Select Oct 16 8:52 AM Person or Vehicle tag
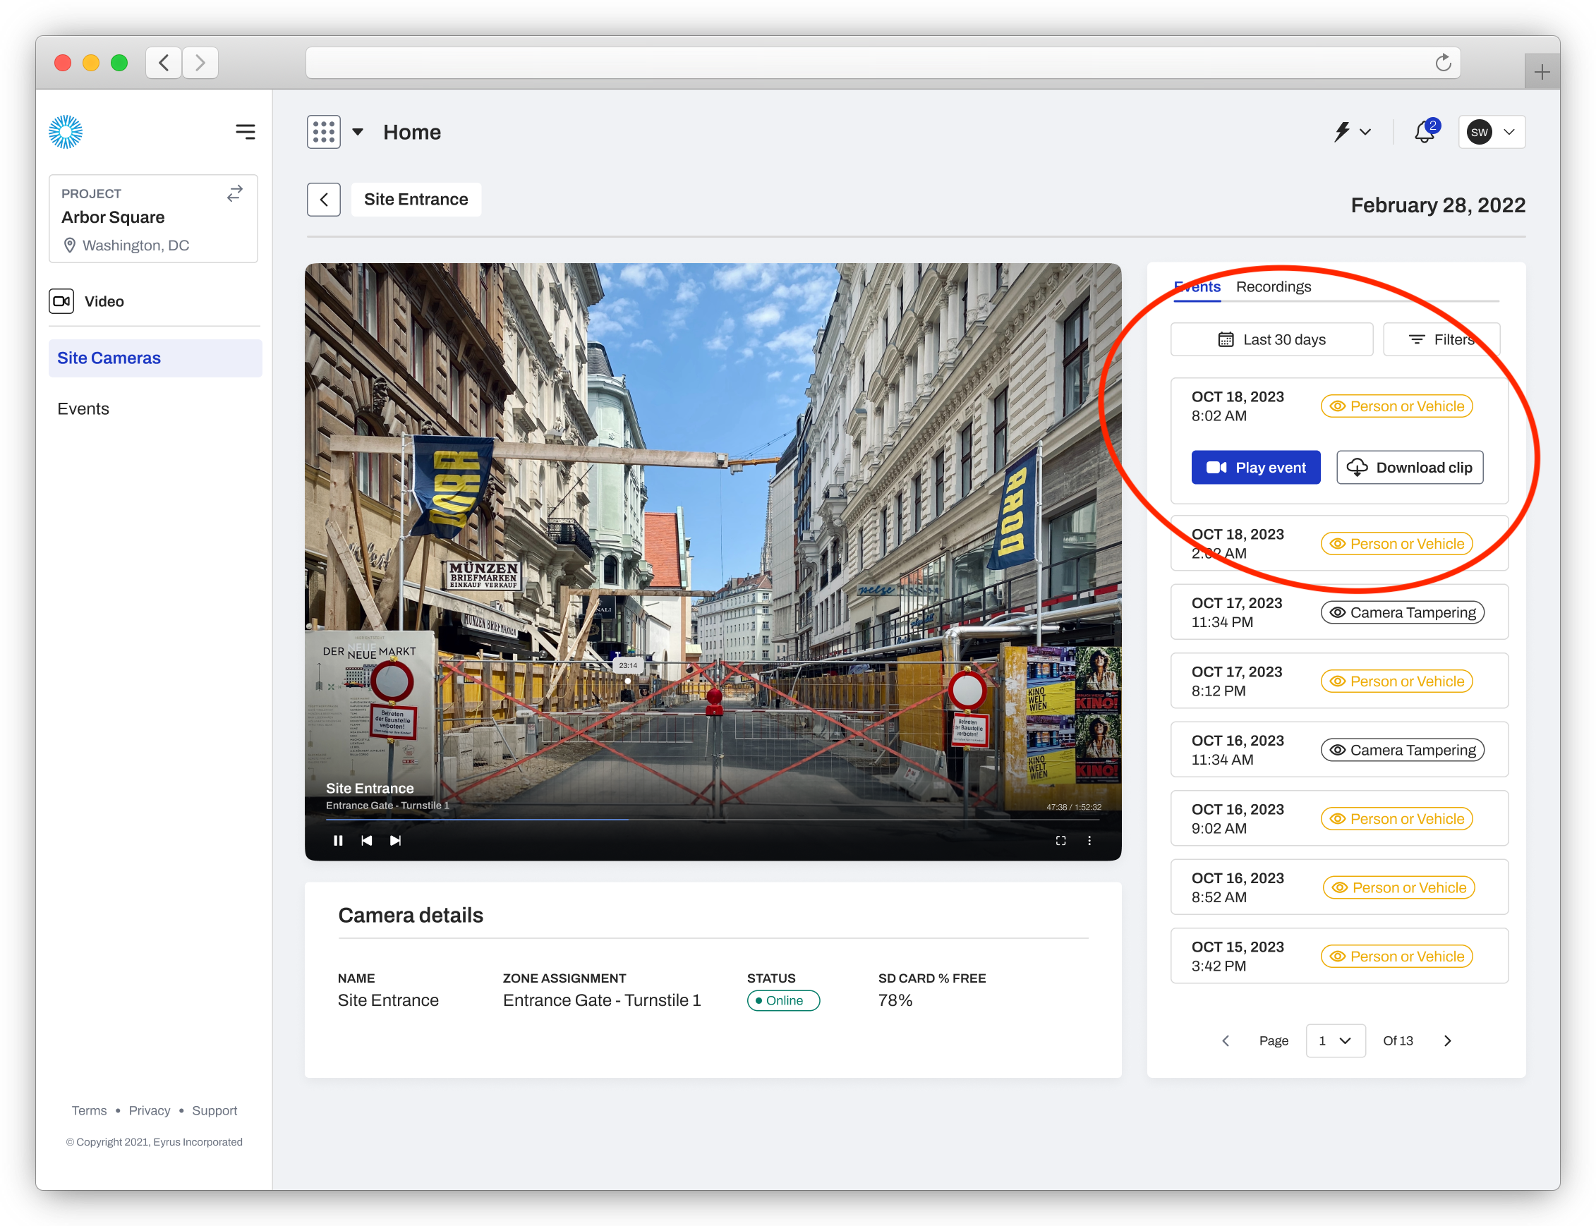1596x1226 pixels. tap(1398, 887)
